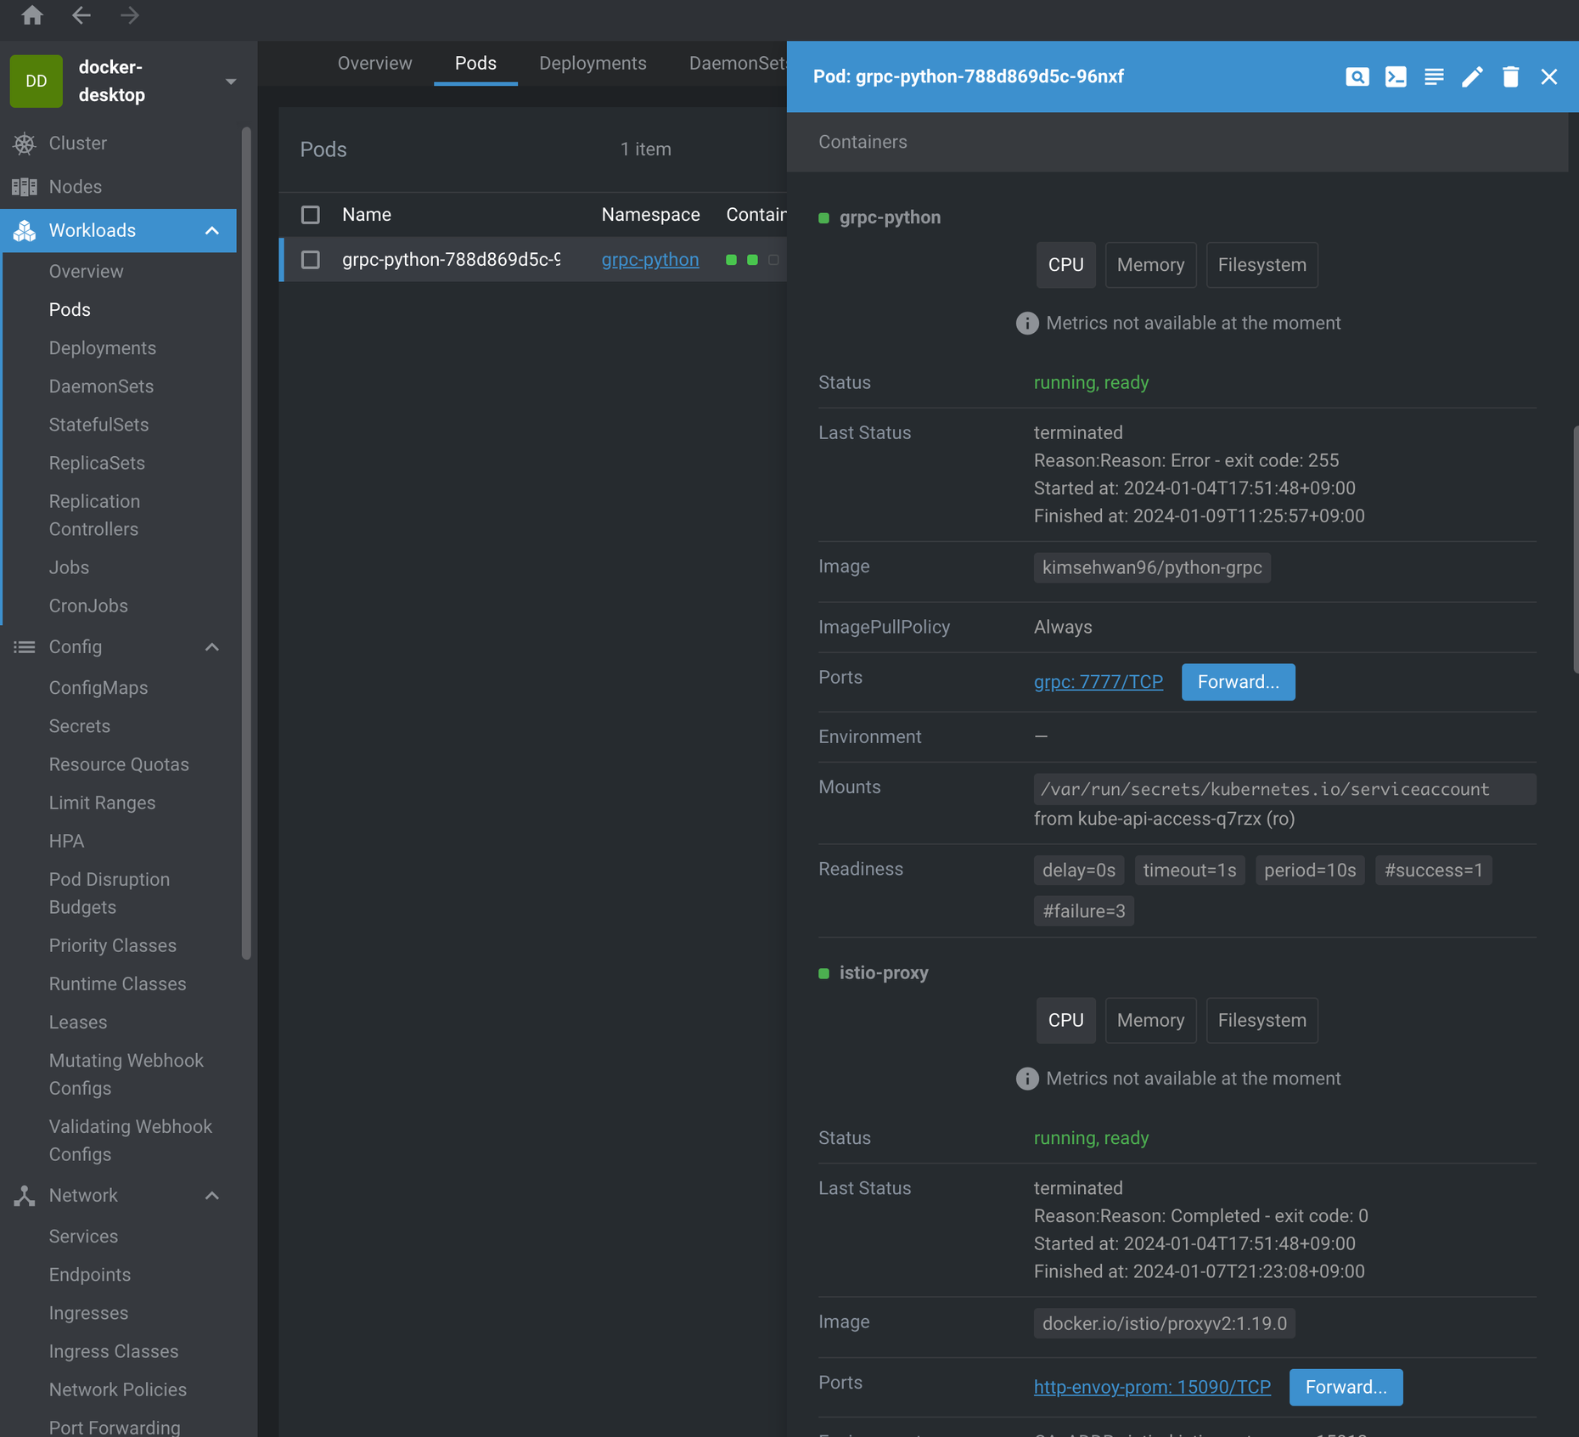Collapse the Workloads section chevron

[x=212, y=231]
